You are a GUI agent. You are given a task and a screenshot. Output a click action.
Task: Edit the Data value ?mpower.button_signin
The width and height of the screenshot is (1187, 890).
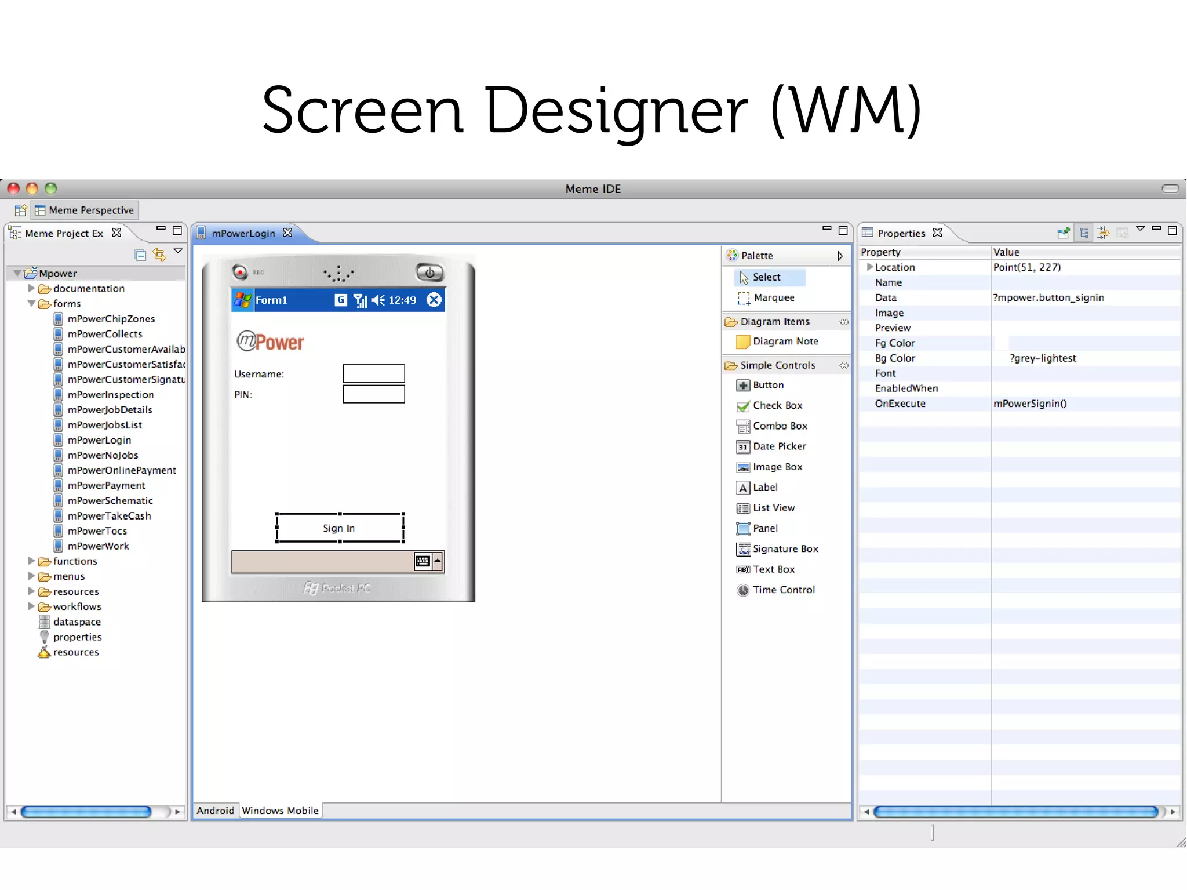[x=1048, y=297]
